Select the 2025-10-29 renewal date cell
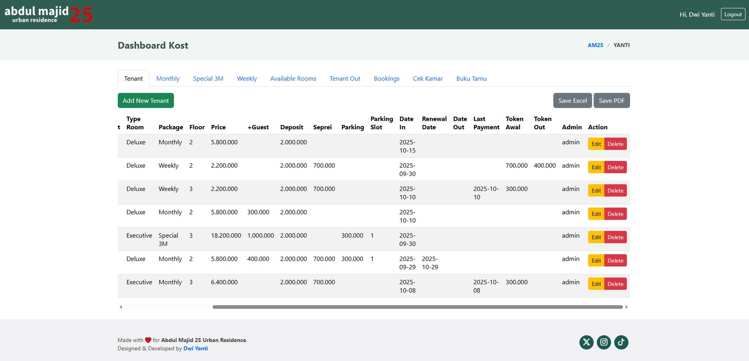Image resolution: width=749 pixels, height=361 pixels. (x=430, y=263)
